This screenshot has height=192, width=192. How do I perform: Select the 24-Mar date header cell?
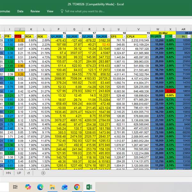pos(163,33)
